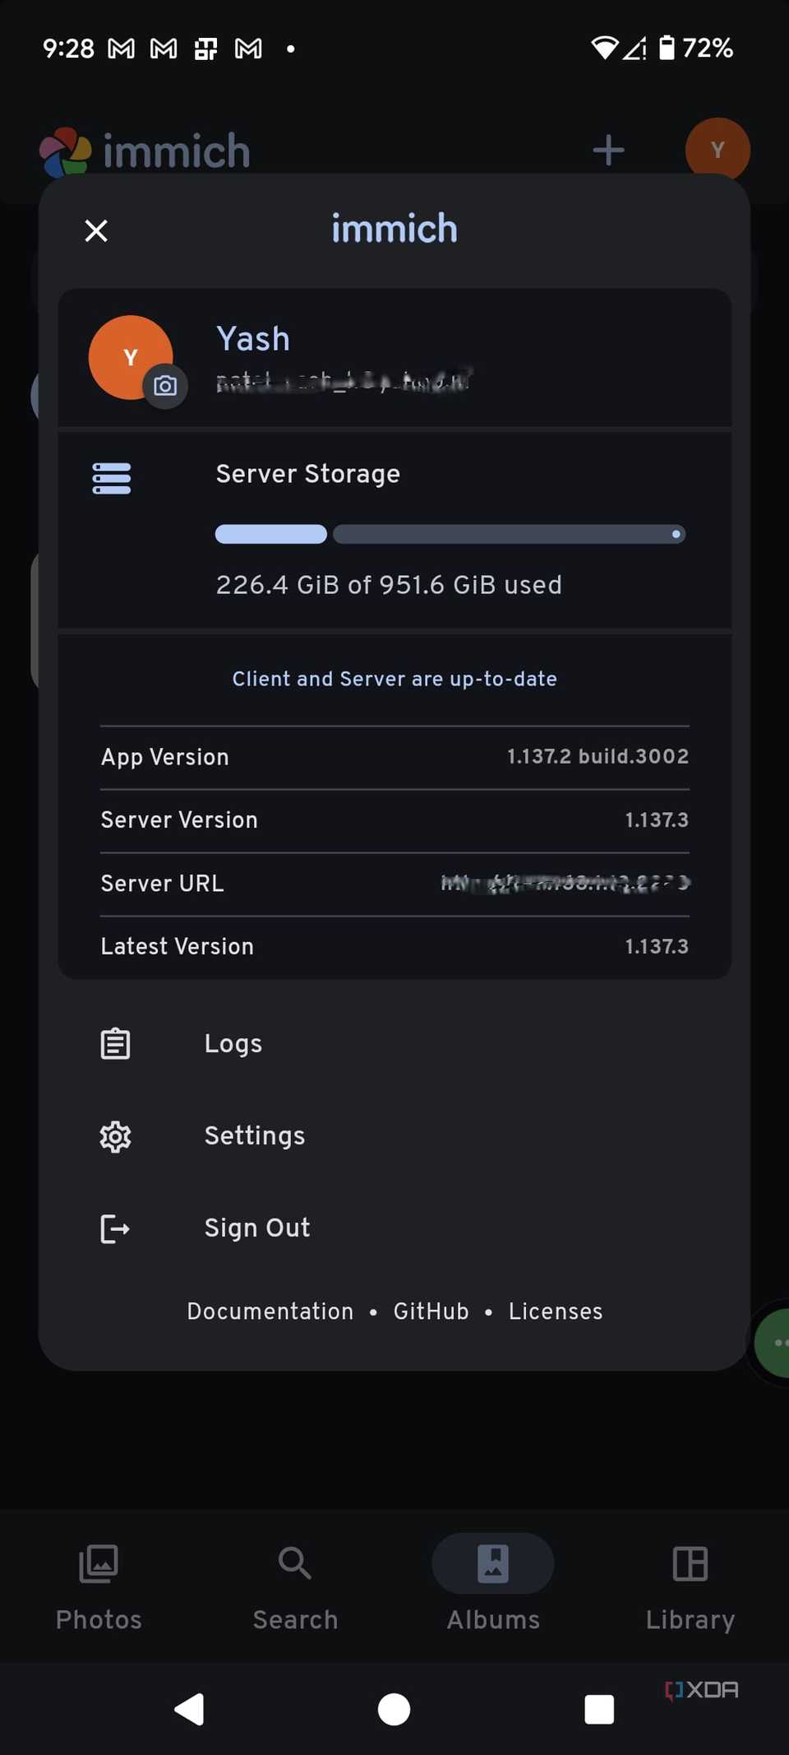Screen dimensions: 789x1755
Task: Tap the Server Storage stack icon
Action: pyautogui.click(x=112, y=478)
